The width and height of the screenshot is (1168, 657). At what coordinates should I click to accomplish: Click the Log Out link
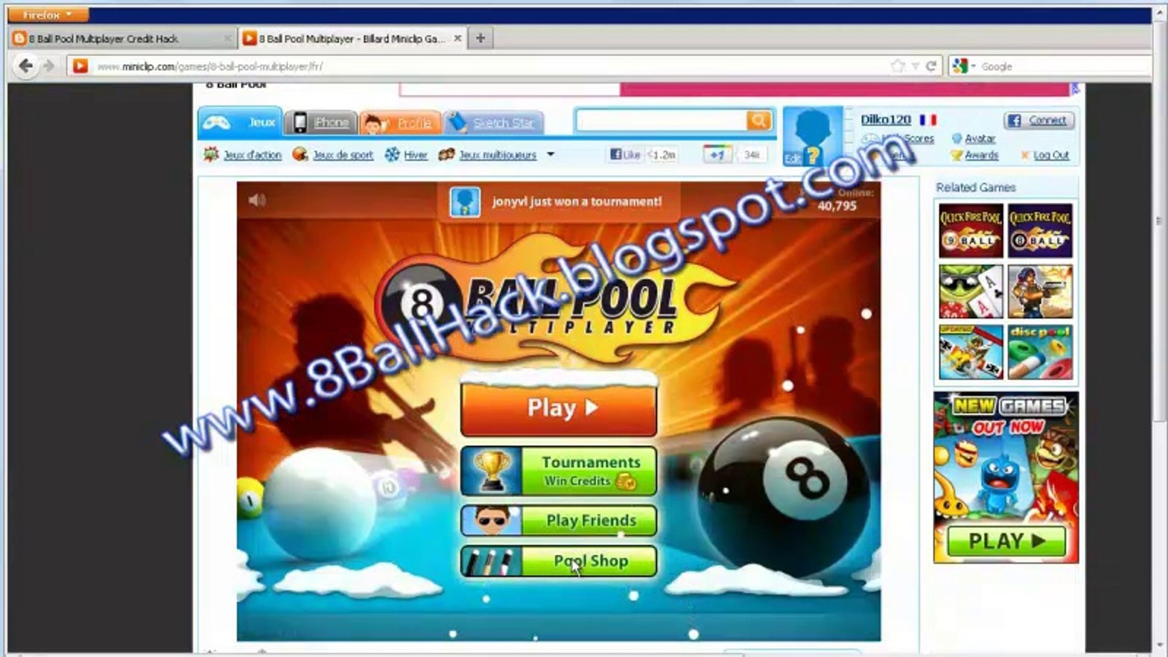coord(1051,155)
